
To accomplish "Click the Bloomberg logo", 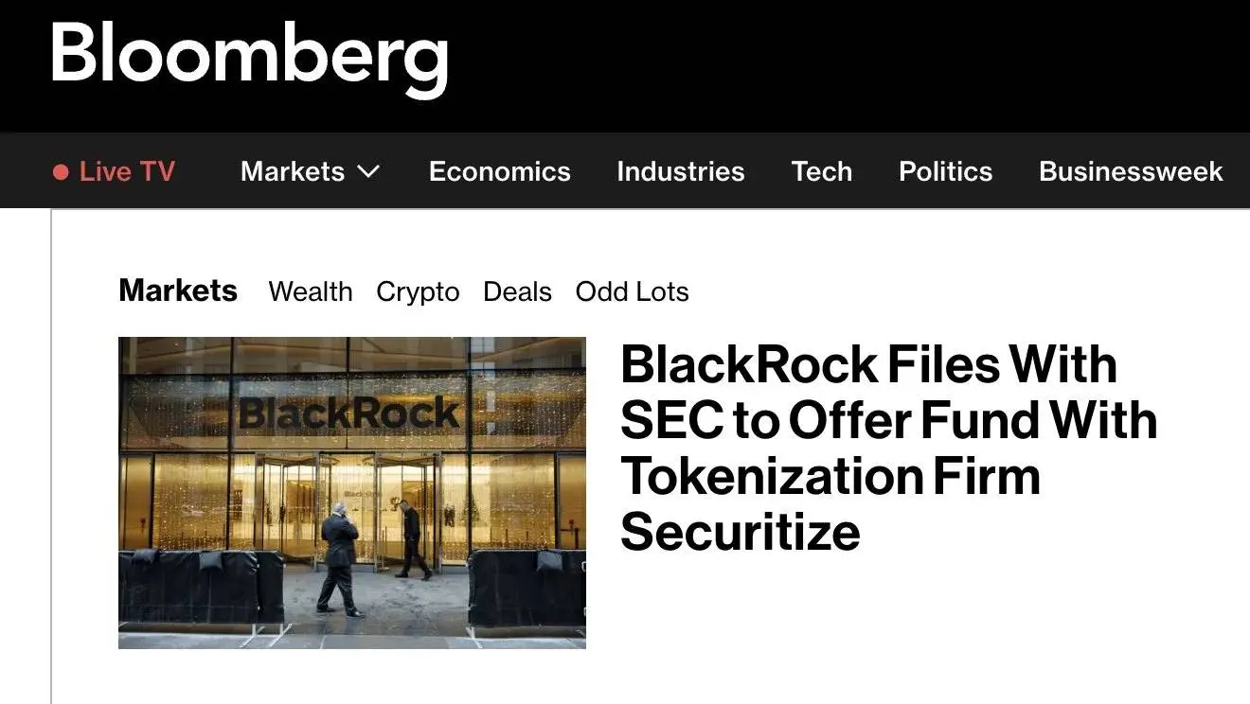I will [250, 57].
